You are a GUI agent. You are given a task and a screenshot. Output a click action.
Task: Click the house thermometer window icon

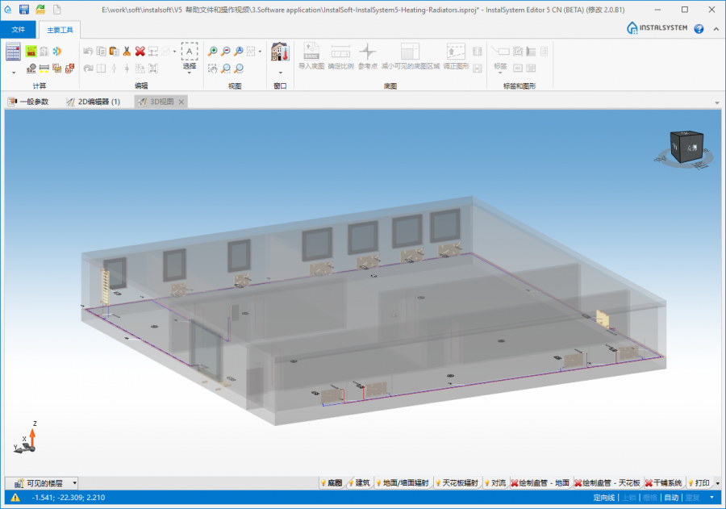[280, 52]
